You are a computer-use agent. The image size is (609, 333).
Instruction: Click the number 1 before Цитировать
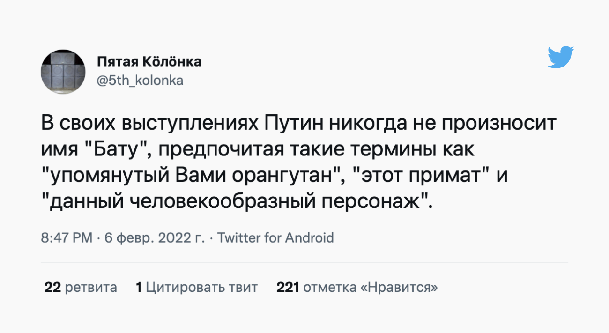click(x=139, y=287)
